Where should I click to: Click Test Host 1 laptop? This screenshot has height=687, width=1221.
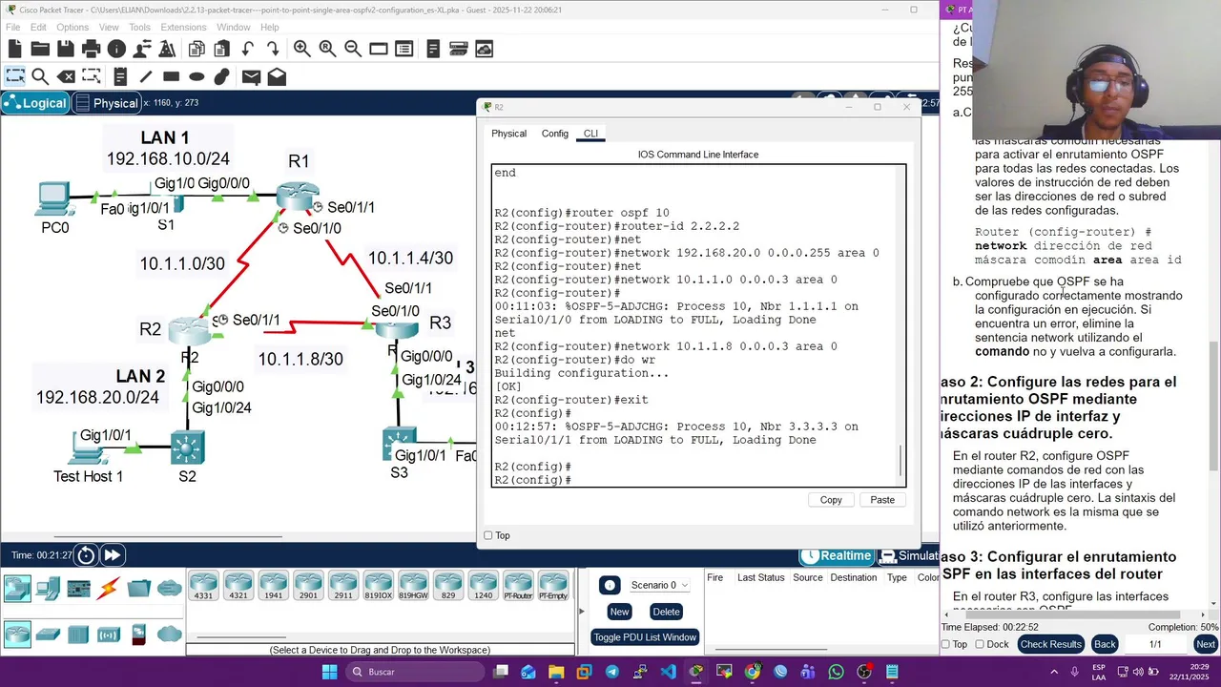coord(88,448)
